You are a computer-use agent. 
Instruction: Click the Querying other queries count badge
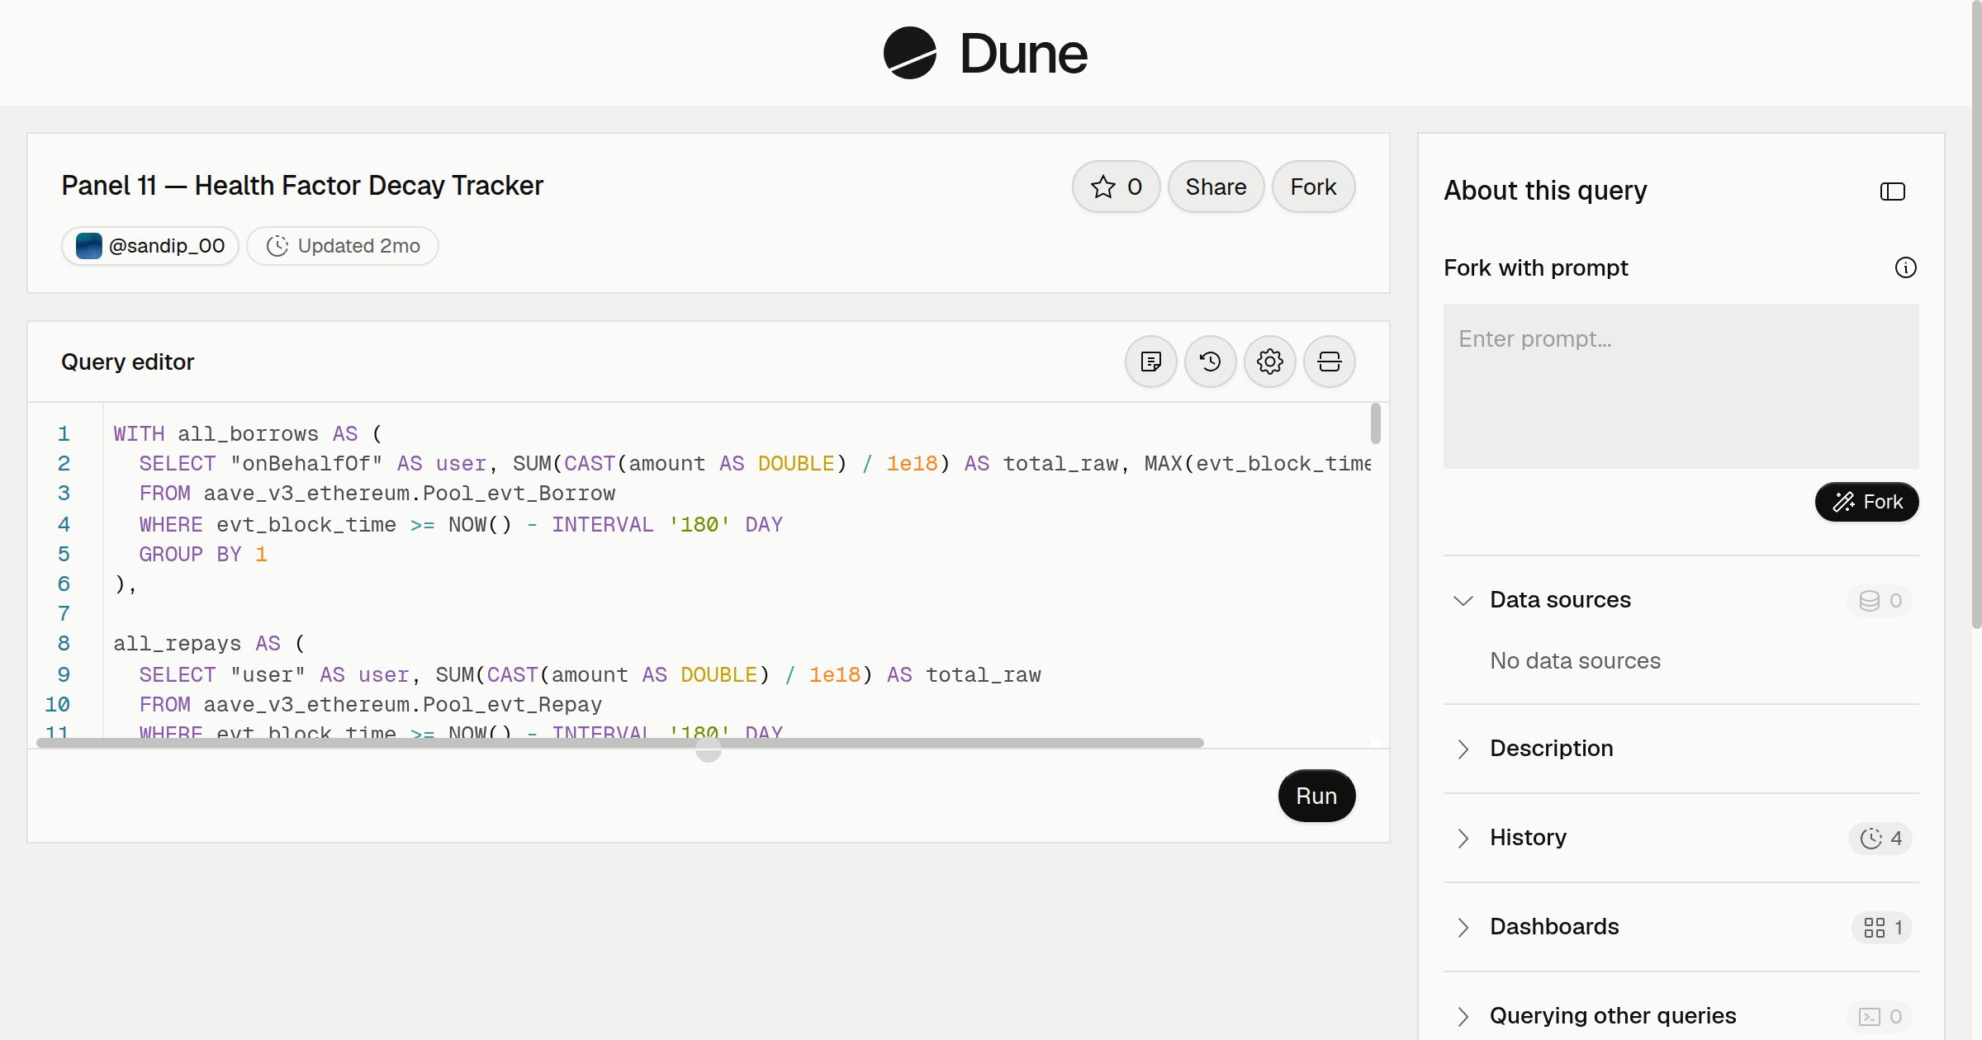(1880, 1016)
